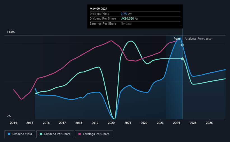Click the 2023 x-axis label

160,123
